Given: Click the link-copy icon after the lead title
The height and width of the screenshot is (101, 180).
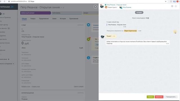Looking at the screenshot, I should pos(63,8).
